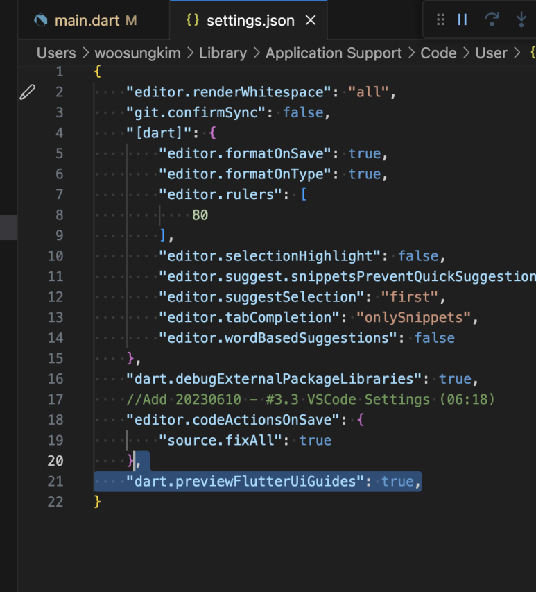Click the 80 ruler value

(x=200, y=215)
